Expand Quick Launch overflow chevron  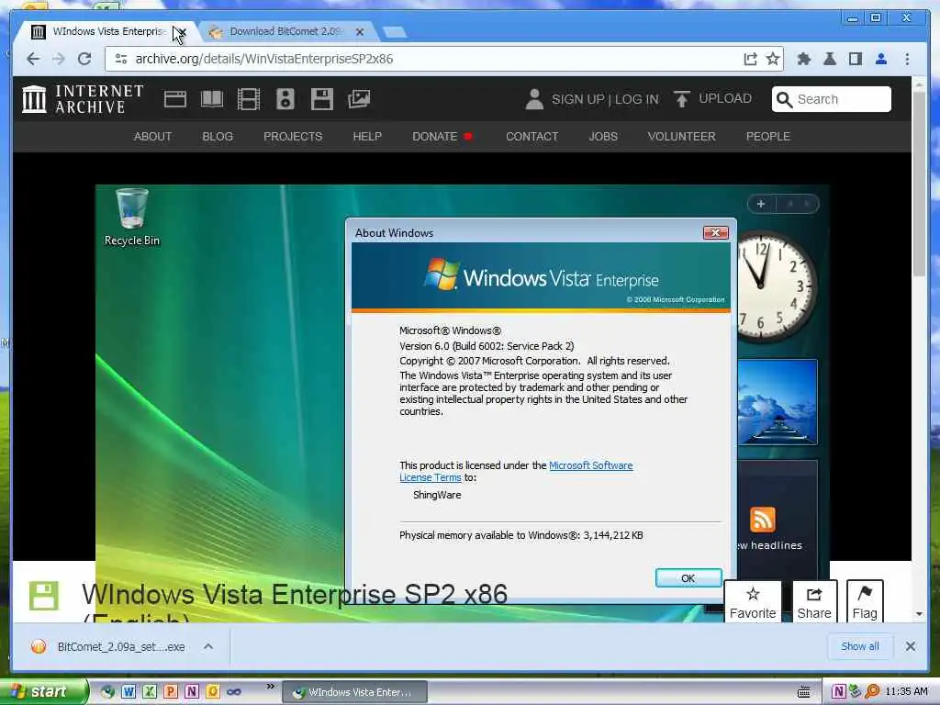(271, 686)
